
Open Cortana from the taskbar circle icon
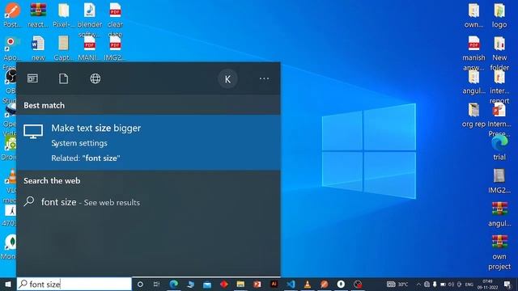point(140,284)
